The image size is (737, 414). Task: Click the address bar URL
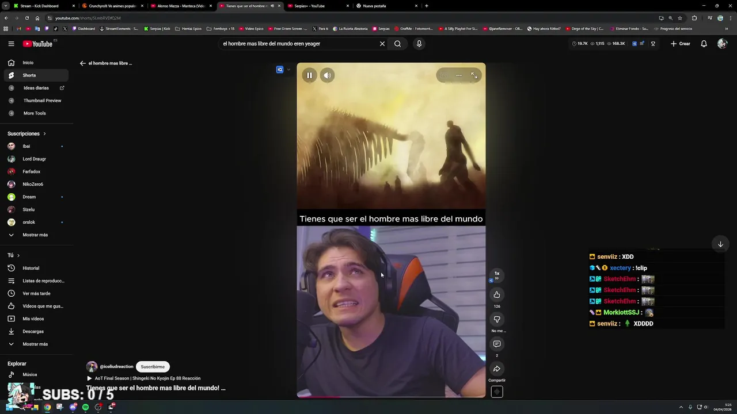(x=88, y=18)
